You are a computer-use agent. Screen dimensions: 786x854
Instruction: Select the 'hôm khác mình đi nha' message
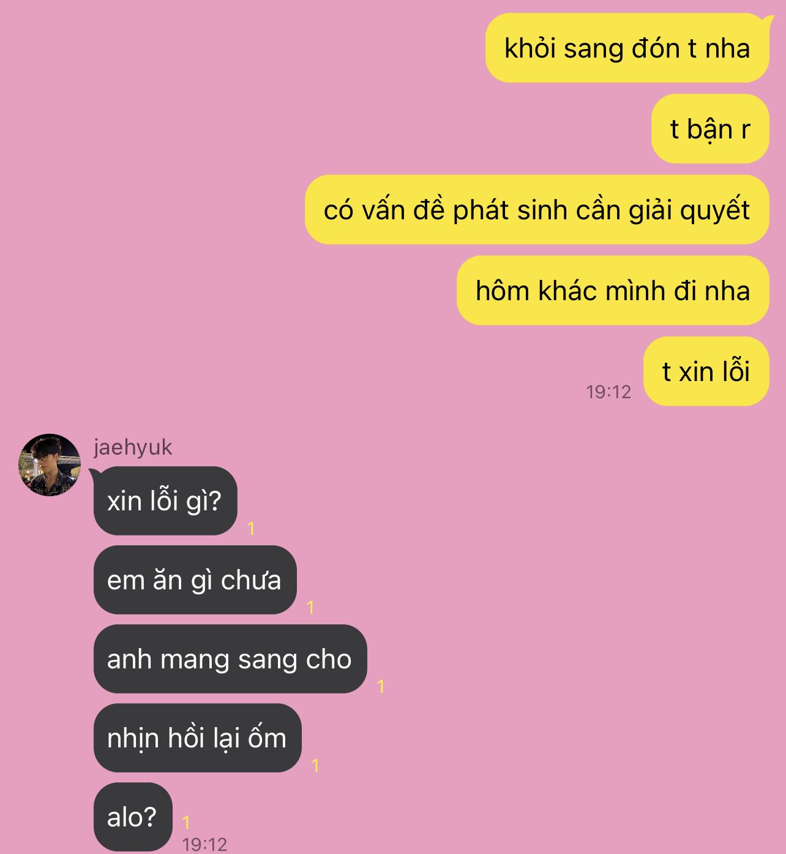[x=613, y=290]
